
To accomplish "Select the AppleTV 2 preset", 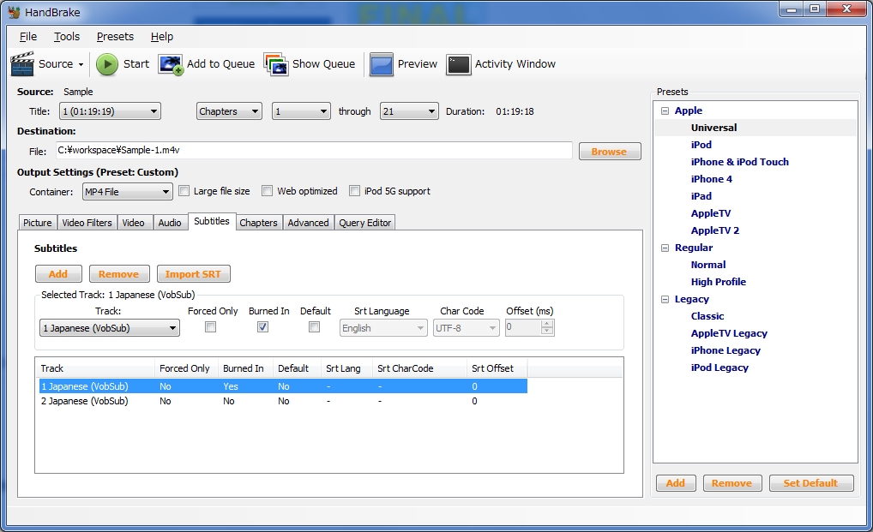I will pos(715,230).
